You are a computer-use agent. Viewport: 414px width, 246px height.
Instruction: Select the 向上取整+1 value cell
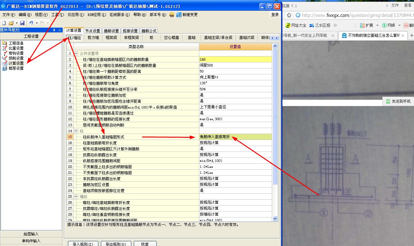coord(235,77)
